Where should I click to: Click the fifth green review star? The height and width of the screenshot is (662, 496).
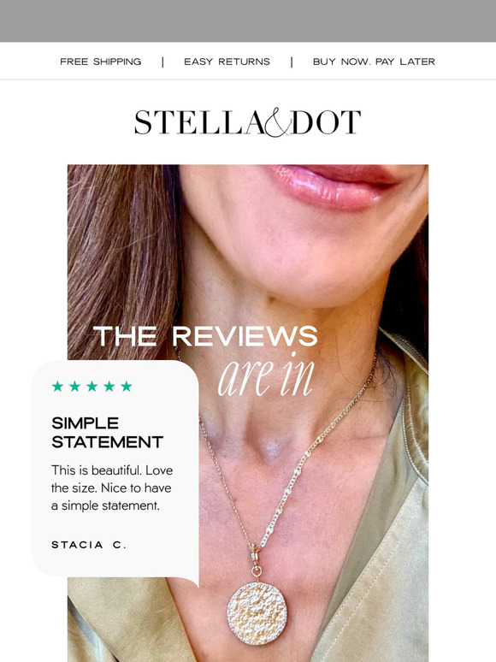click(x=127, y=386)
